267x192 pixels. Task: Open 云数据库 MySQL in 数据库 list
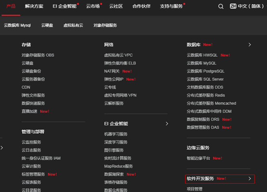(x=201, y=63)
